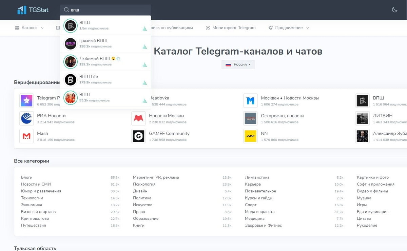Click stats icon for Грязный ВПШ

[145, 47]
